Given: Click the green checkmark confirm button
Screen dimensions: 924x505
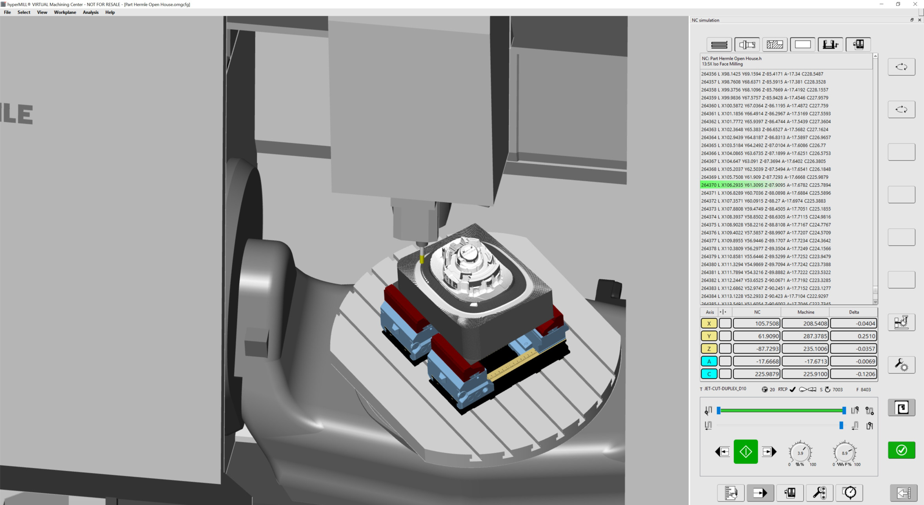Looking at the screenshot, I should coord(901,450).
